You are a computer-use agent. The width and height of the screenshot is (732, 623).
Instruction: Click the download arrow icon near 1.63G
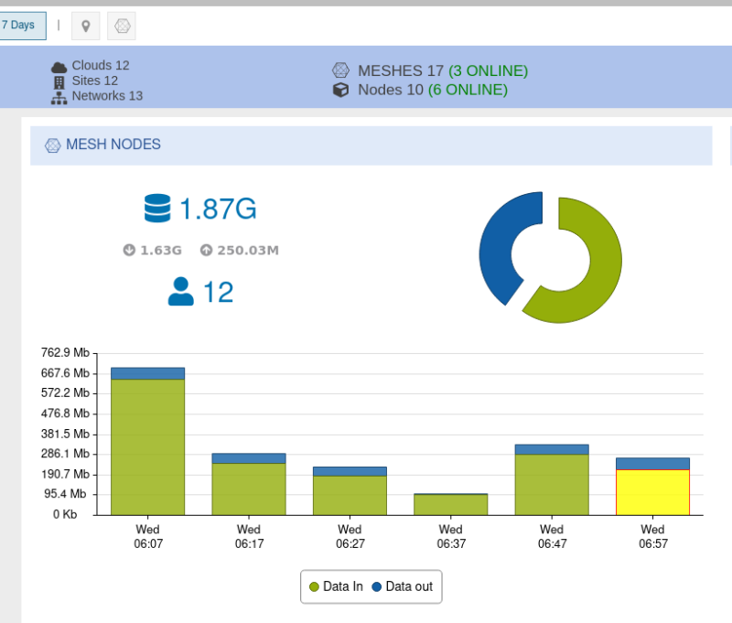[129, 250]
